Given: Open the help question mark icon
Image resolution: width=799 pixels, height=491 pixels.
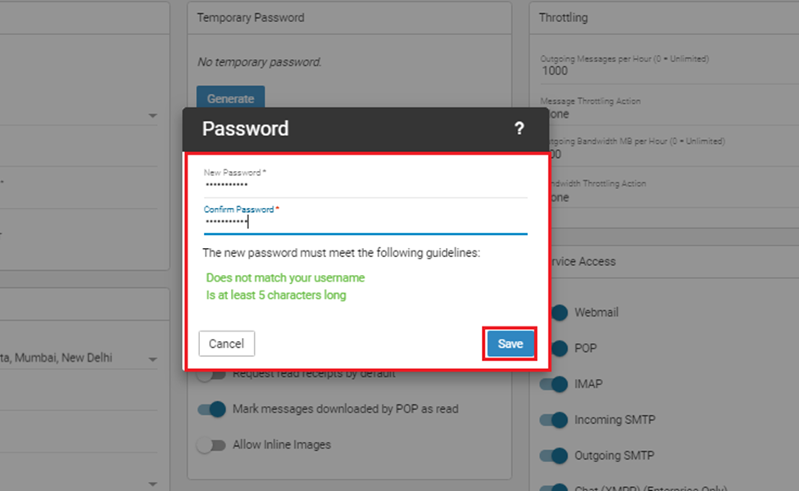Looking at the screenshot, I should click(x=519, y=128).
